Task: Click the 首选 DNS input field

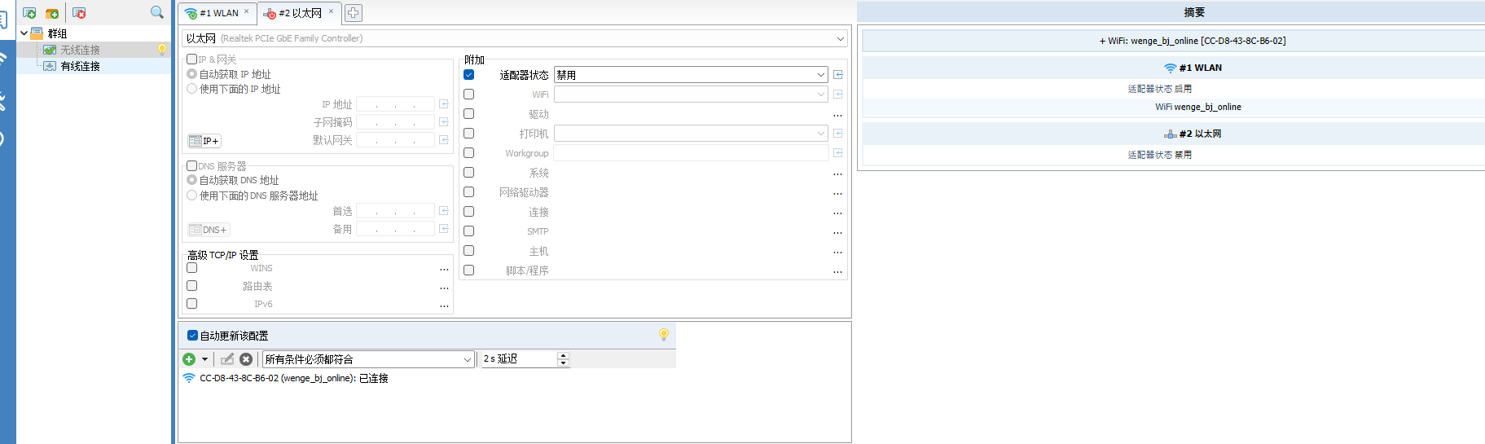Action: tap(395, 211)
